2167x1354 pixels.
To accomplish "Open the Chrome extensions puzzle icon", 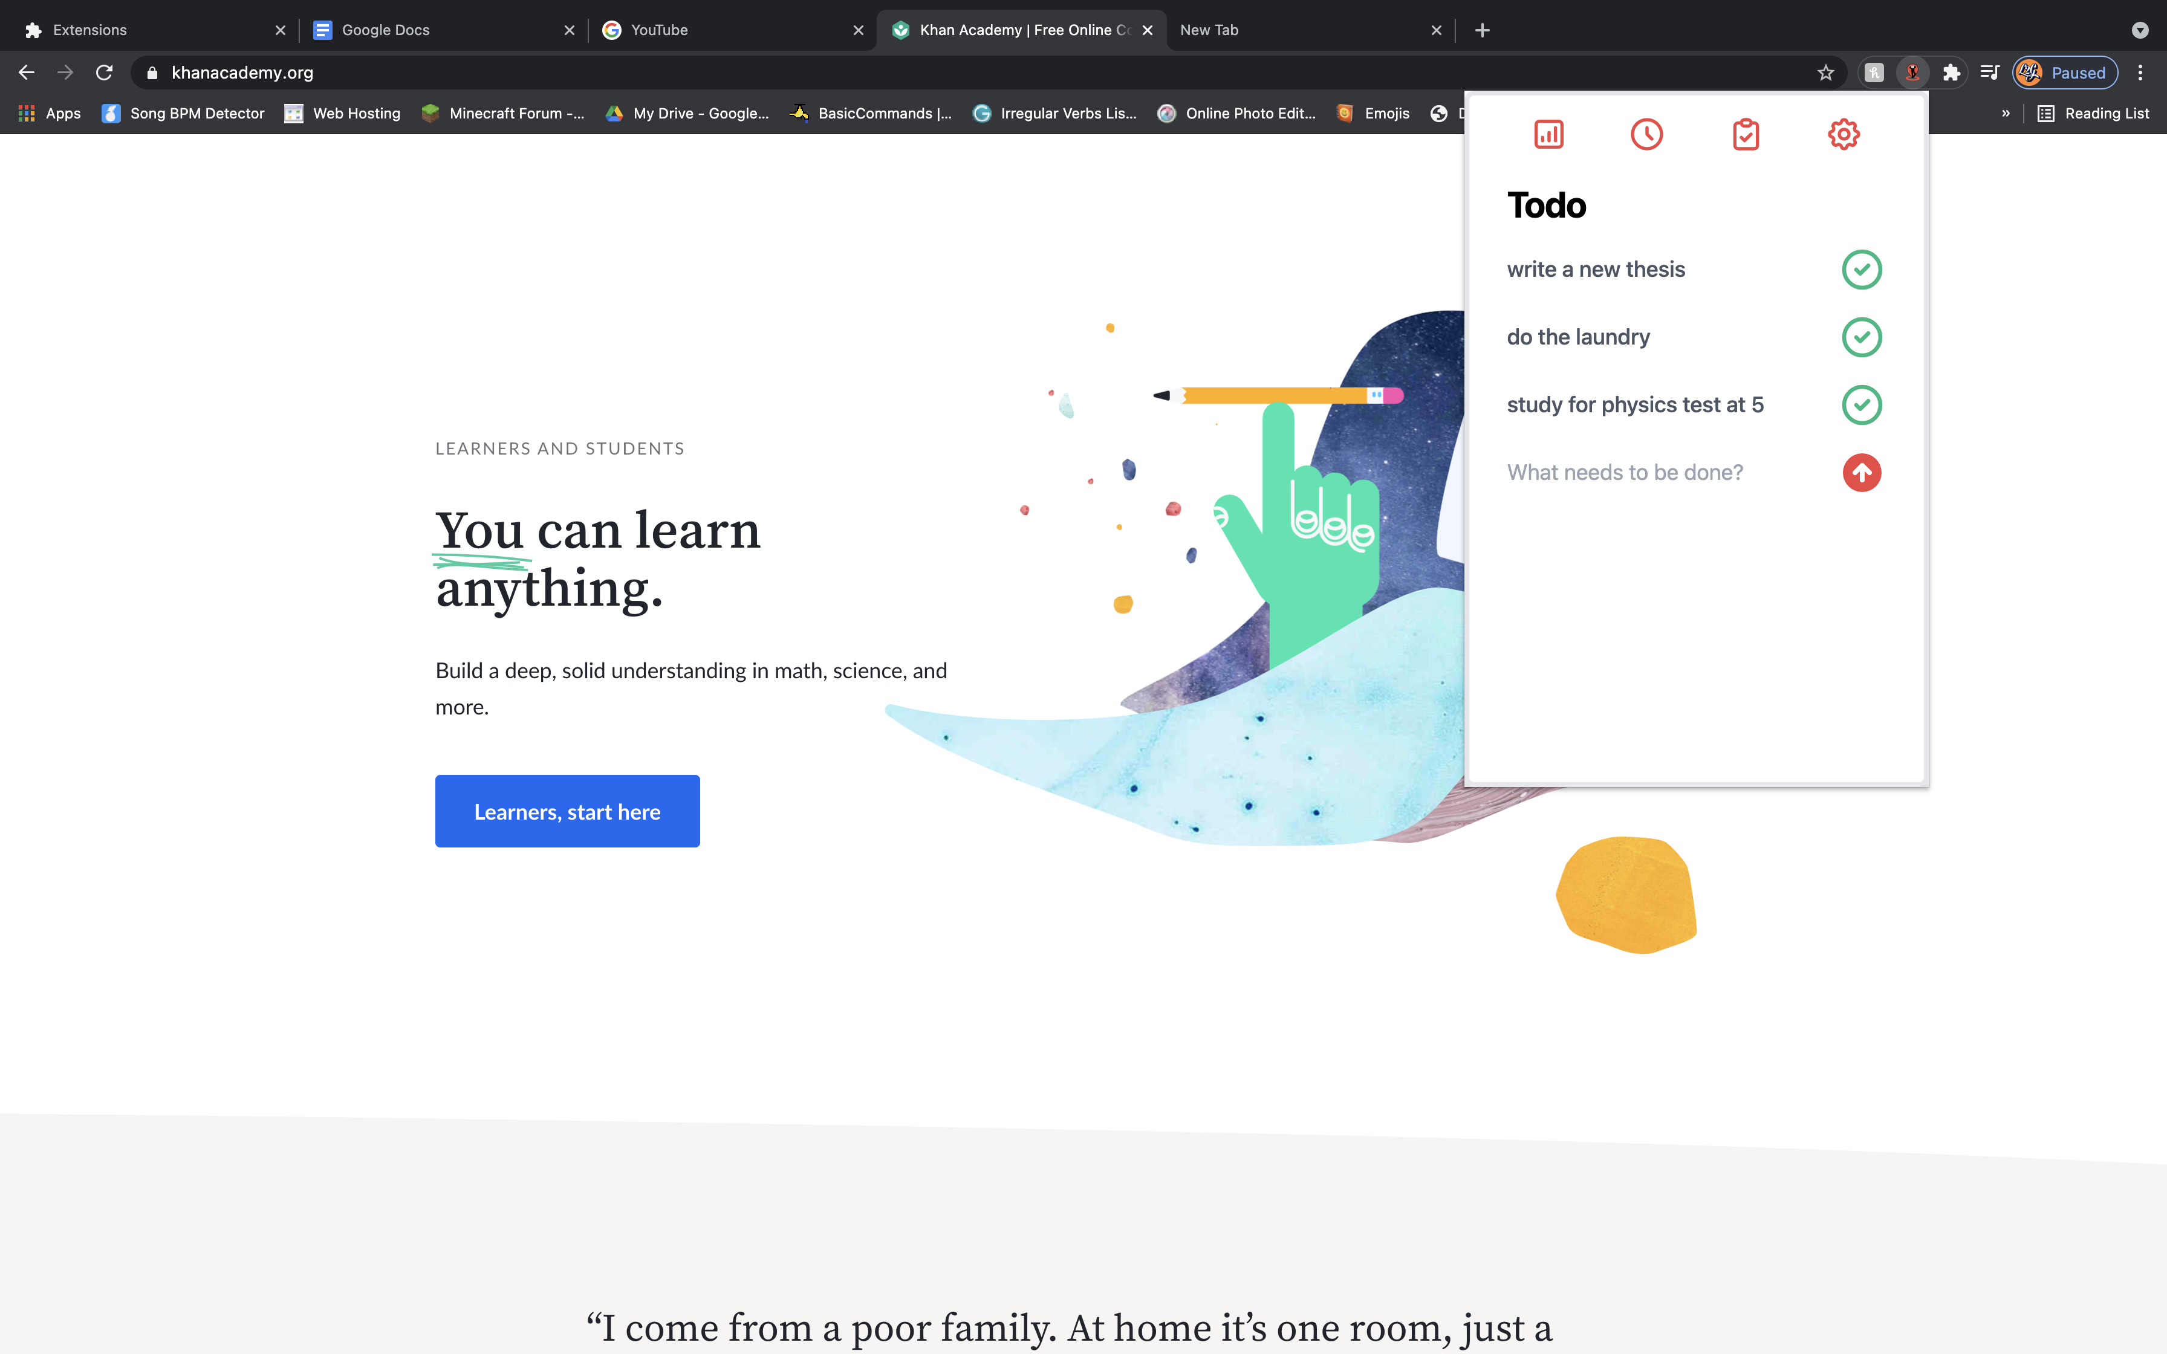I will [1951, 73].
